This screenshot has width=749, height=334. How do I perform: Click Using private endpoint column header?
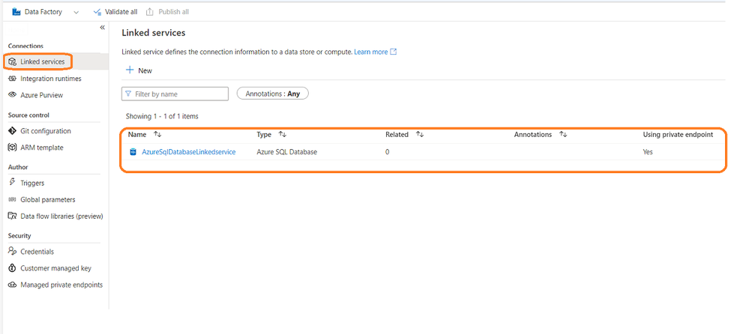(x=678, y=135)
